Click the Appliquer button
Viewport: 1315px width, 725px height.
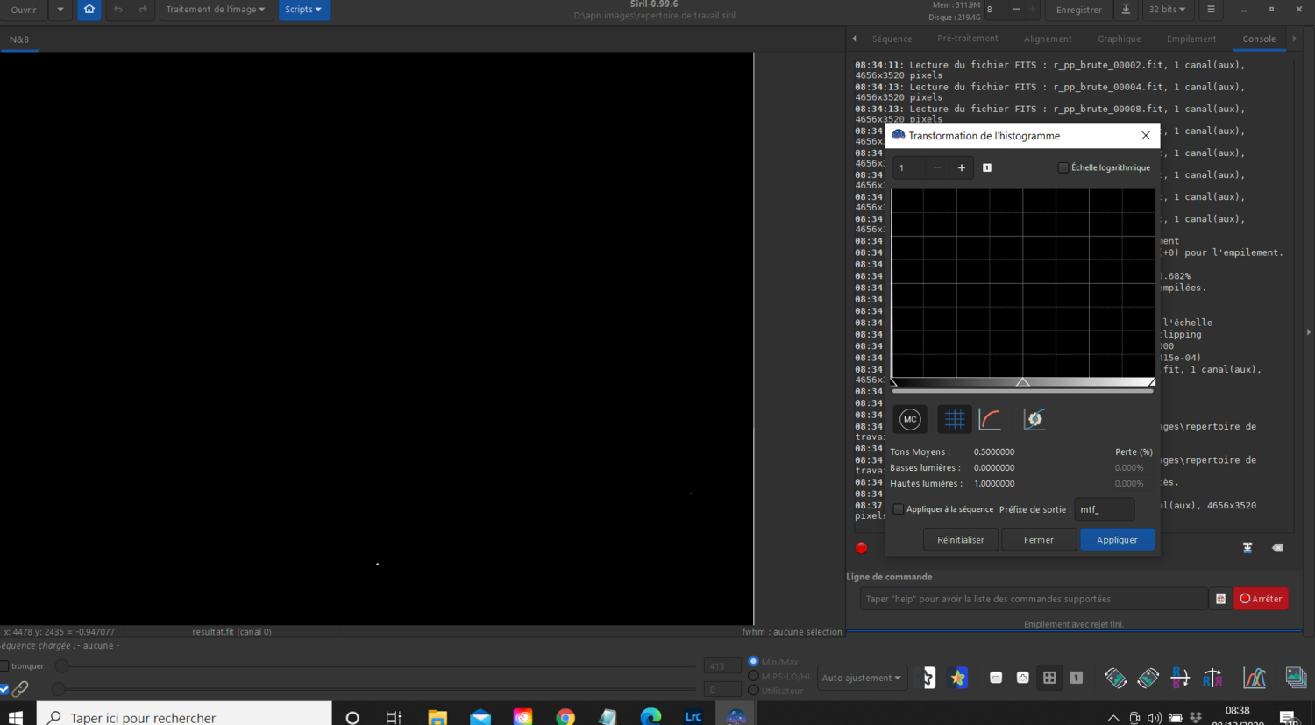1117,539
